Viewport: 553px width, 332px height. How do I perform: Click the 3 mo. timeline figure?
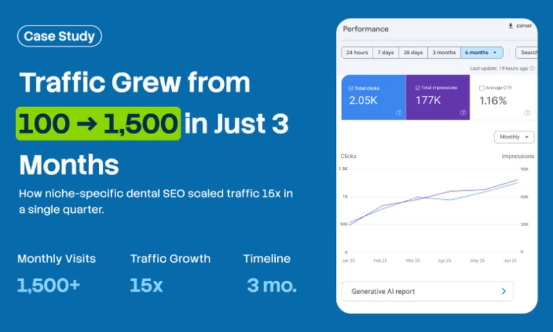(x=272, y=285)
